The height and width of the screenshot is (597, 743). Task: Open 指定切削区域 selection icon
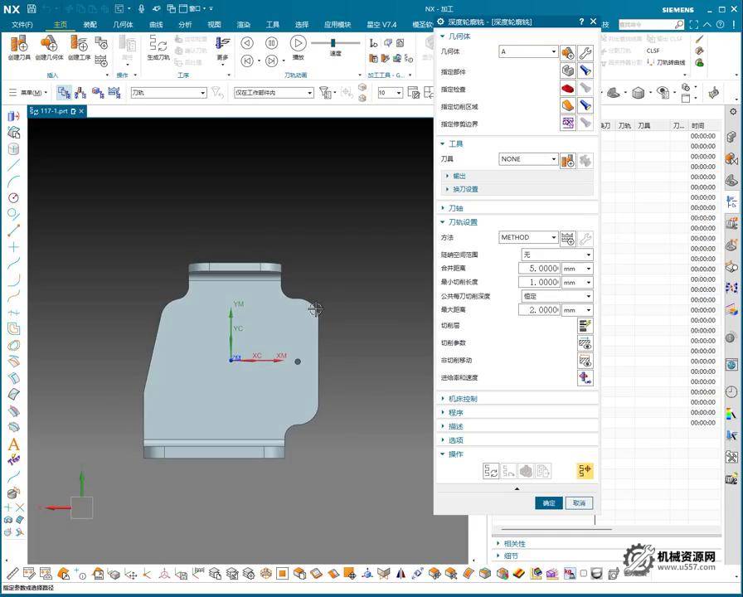568,106
